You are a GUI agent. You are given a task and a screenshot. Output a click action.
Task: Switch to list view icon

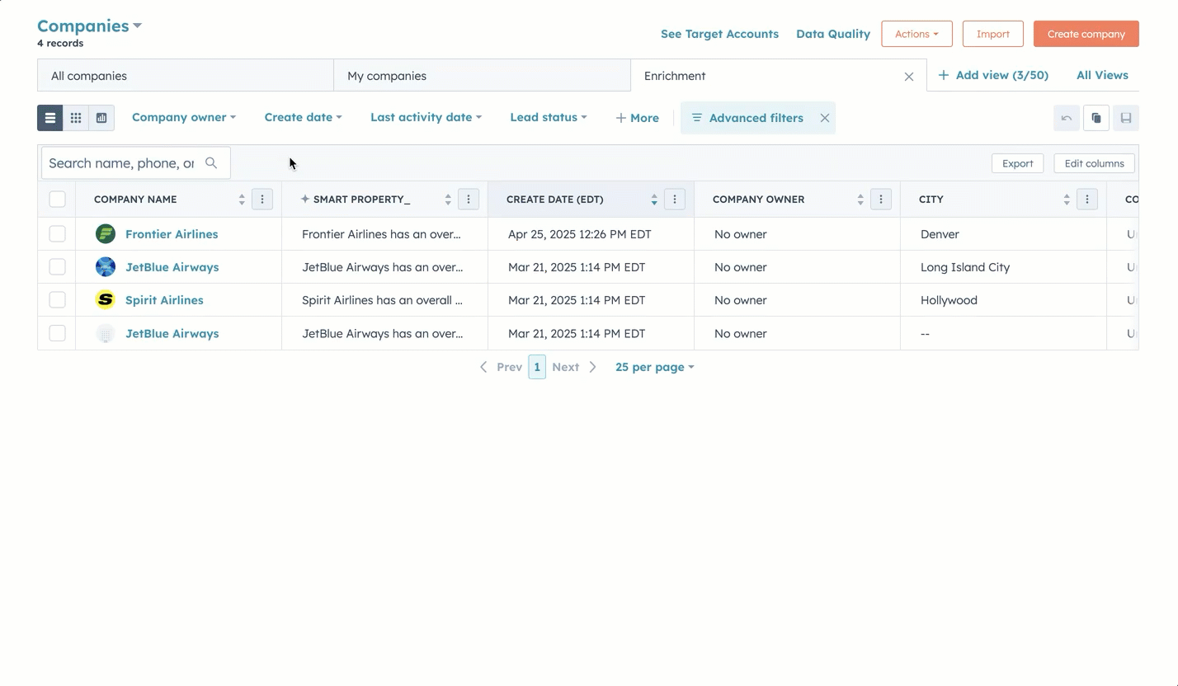[50, 118]
